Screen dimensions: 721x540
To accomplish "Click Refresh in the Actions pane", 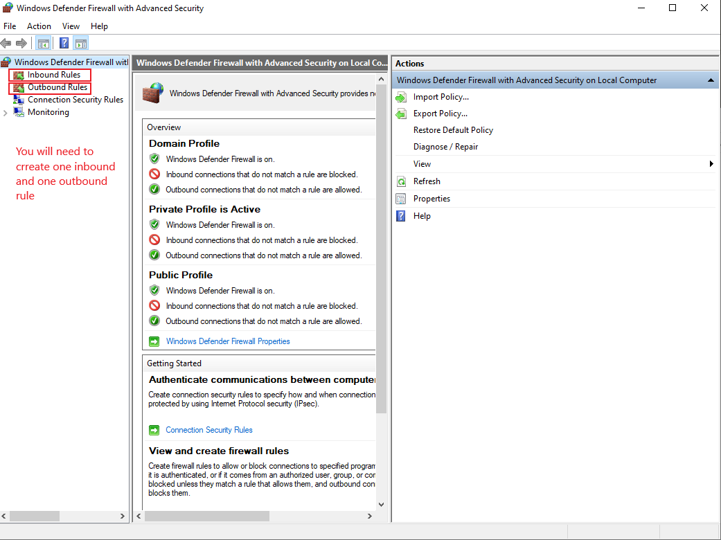I will pos(427,181).
